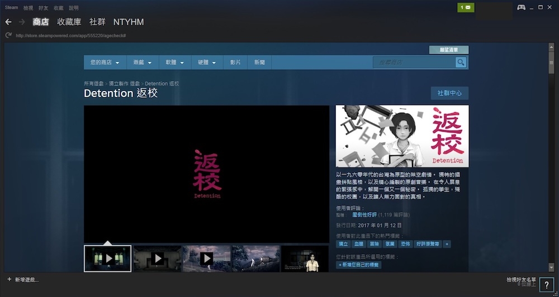
Task: Click the 冒險 tag
Action: [374, 245]
